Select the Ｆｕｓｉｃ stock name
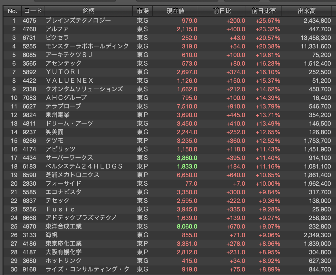Screen dimensions: 336x275 60,209
